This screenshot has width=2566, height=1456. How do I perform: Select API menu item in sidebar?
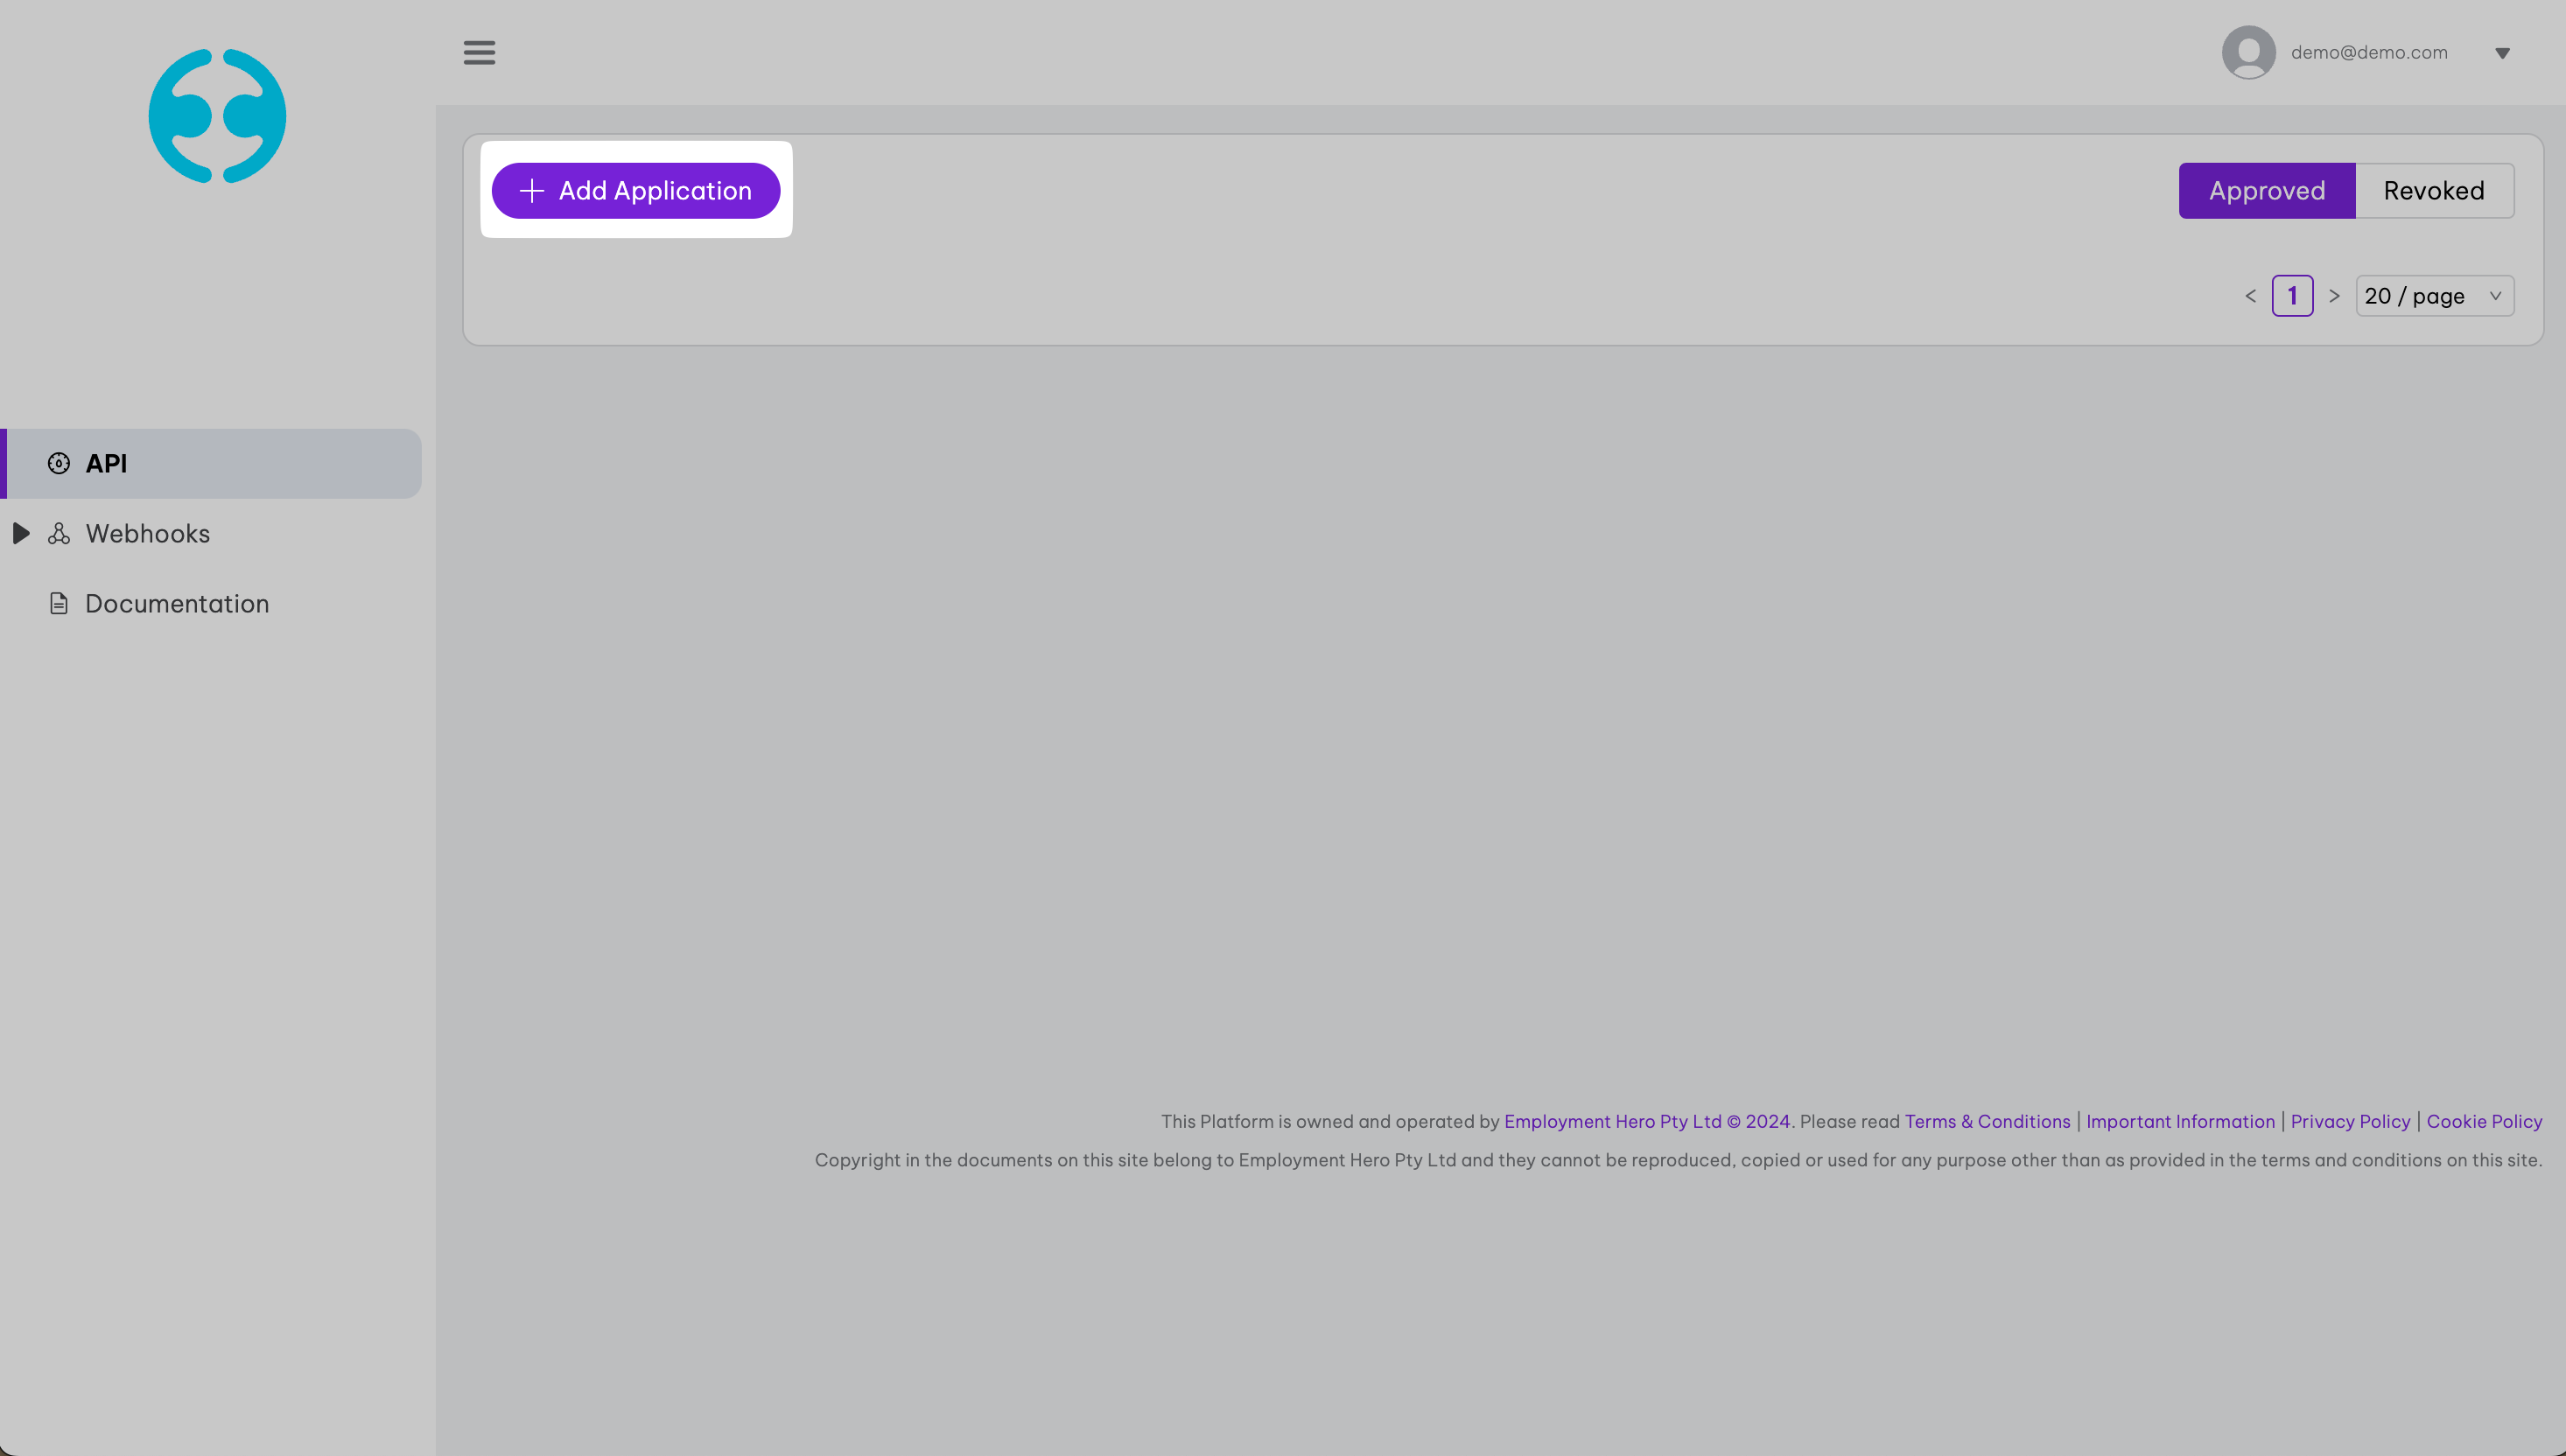(x=106, y=464)
